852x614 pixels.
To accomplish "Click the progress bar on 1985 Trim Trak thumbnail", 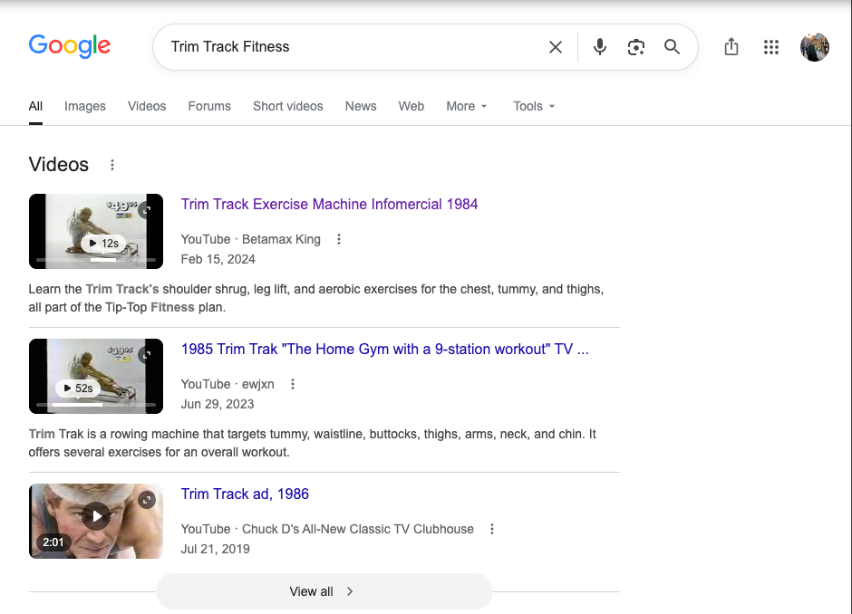I will pyautogui.click(x=96, y=405).
